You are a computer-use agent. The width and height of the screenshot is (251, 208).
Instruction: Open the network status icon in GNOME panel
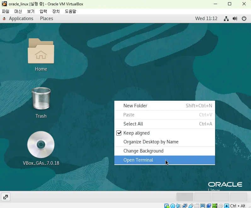(226, 19)
